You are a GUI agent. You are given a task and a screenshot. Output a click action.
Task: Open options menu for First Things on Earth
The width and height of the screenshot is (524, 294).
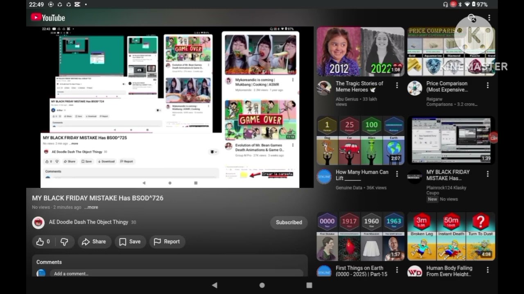[x=397, y=270]
